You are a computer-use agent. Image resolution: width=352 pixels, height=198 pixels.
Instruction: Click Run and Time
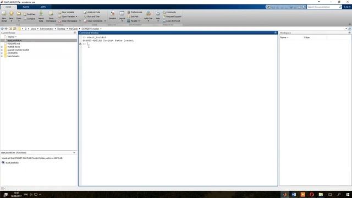pos(92,16)
